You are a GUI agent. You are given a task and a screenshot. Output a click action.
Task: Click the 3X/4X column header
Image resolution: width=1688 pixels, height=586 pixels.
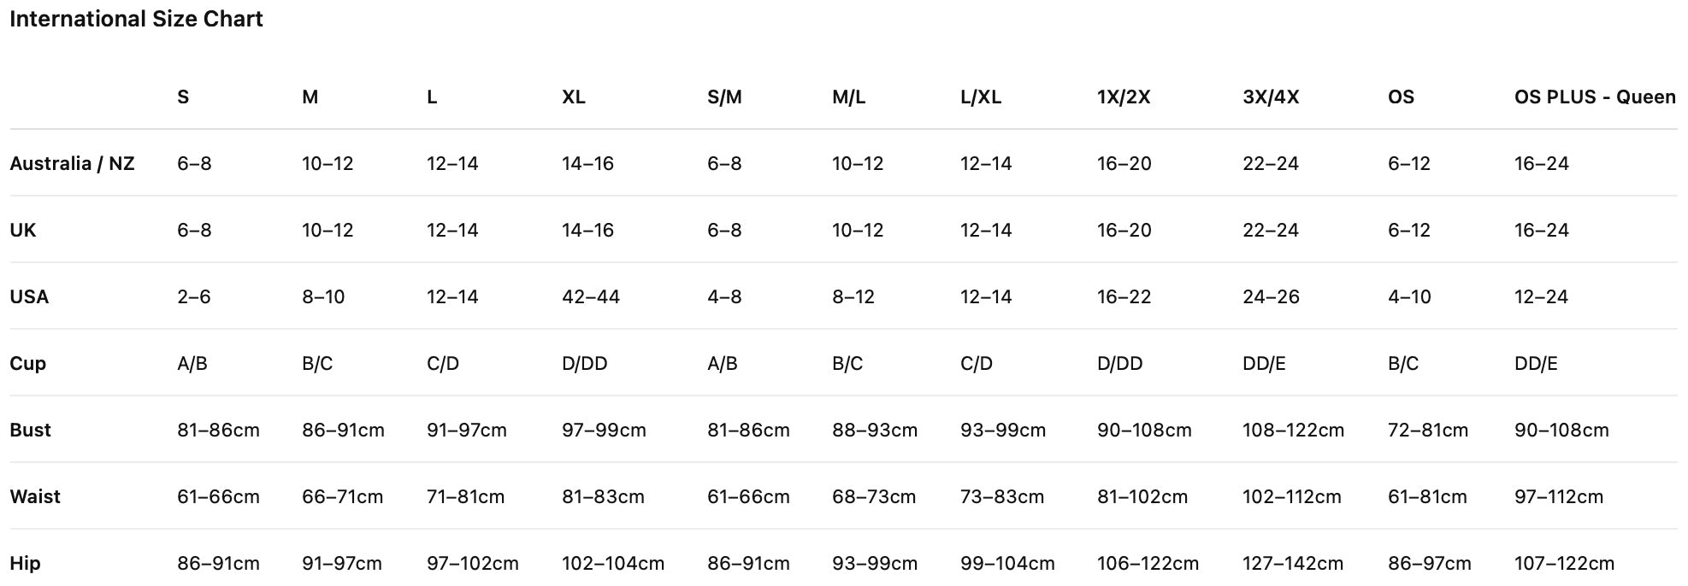click(x=1271, y=97)
